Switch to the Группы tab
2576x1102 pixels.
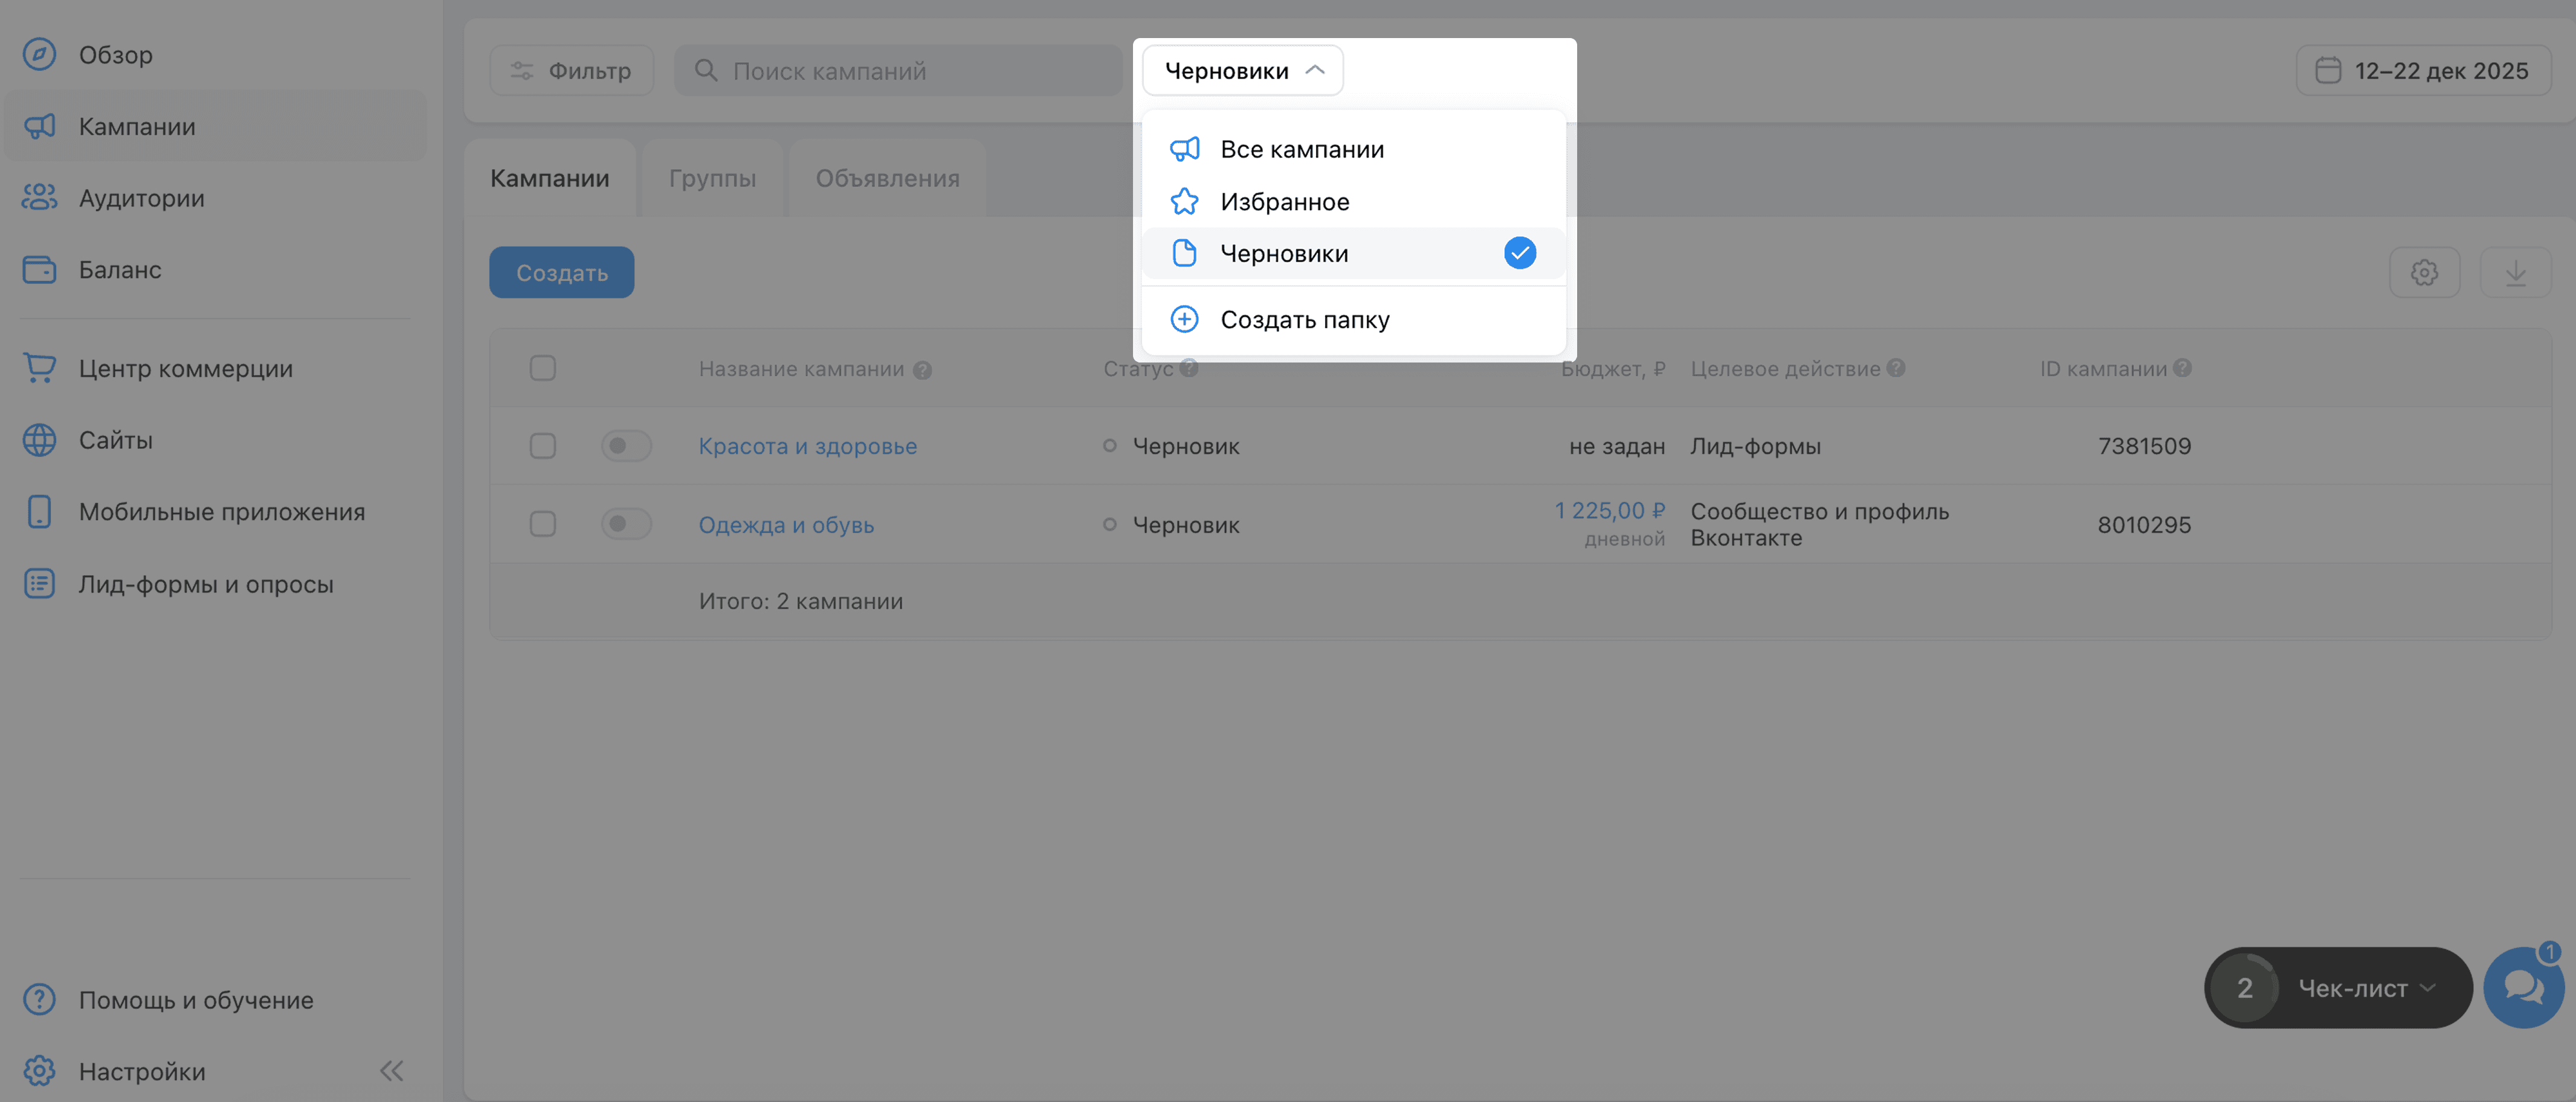(x=712, y=178)
